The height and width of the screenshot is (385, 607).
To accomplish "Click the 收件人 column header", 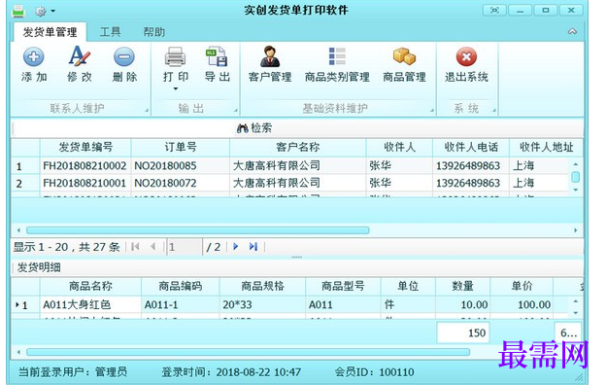I will 399,148.
